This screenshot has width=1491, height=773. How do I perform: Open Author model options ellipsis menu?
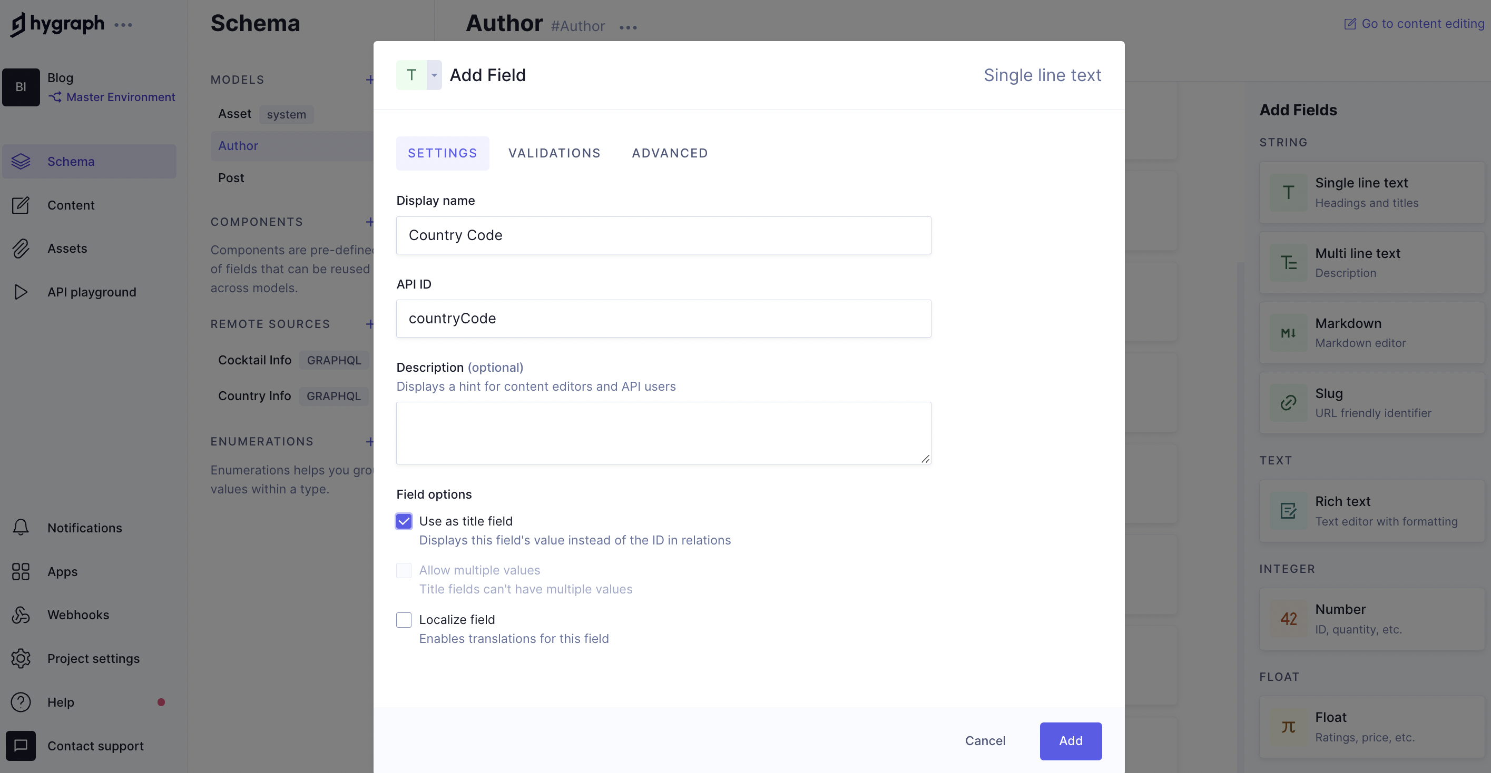coord(628,27)
